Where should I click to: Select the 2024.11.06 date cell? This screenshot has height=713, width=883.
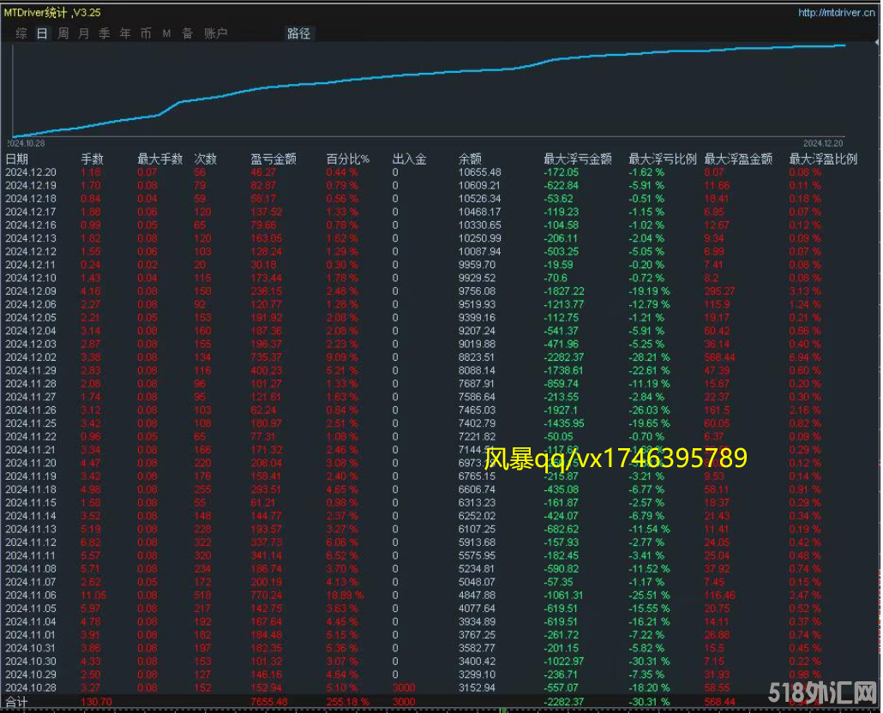click(31, 596)
